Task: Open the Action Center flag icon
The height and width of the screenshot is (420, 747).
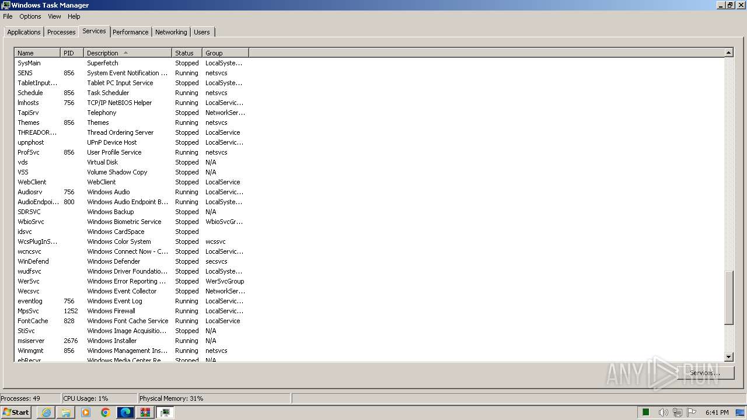Action: click(x=692, y=412)
